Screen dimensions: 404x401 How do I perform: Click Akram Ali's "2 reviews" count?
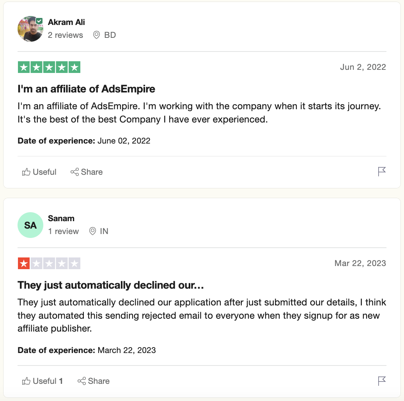(x=66, y=35)
